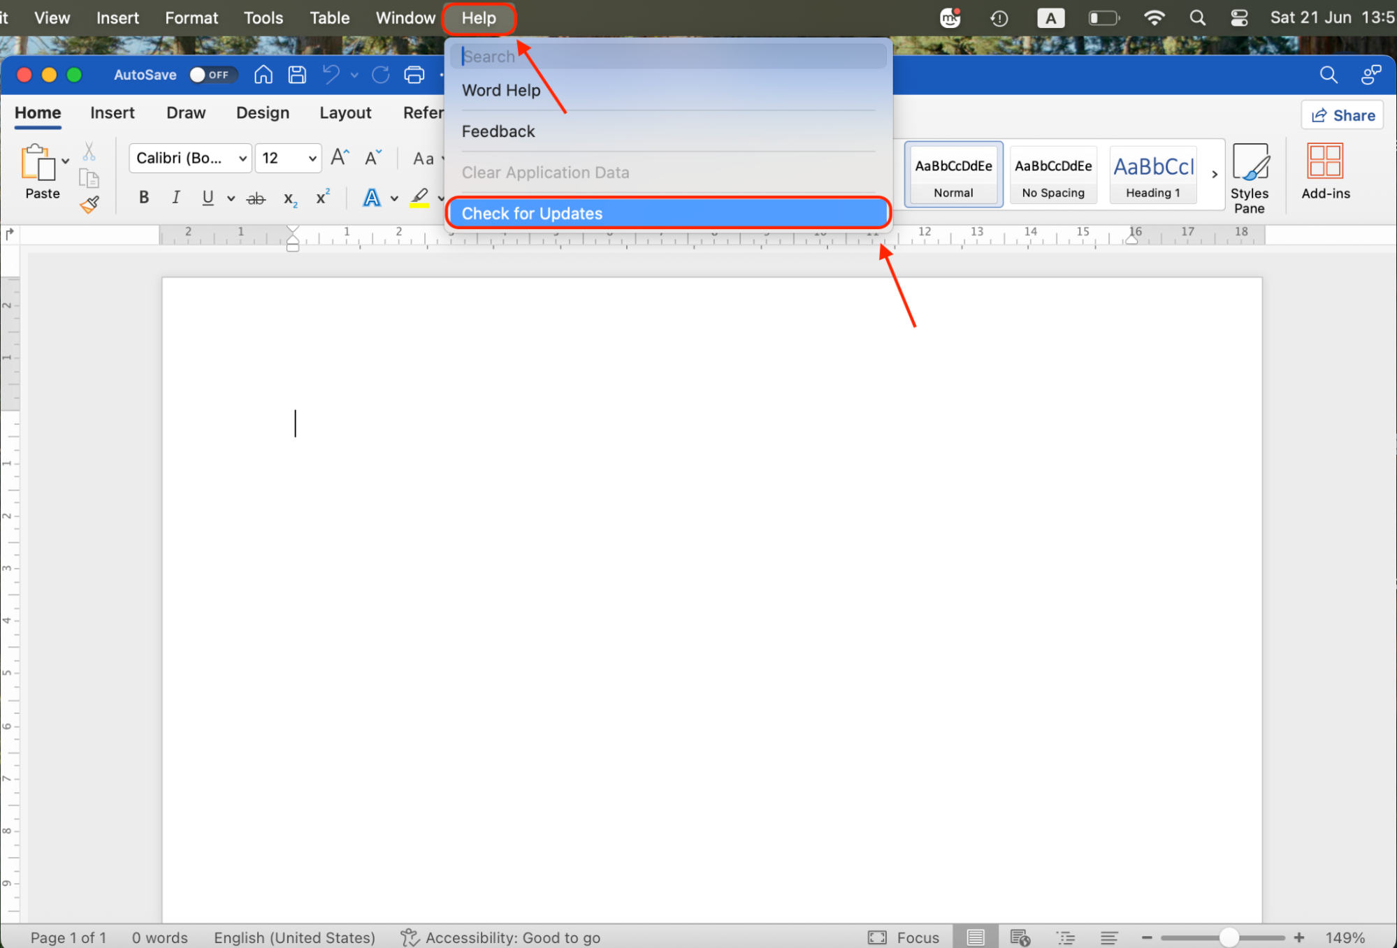Viewport: 1397px width, 948px height.
Task: Open the Add-ins panel
Action: pyautogui.click(x=1324, y=173)
